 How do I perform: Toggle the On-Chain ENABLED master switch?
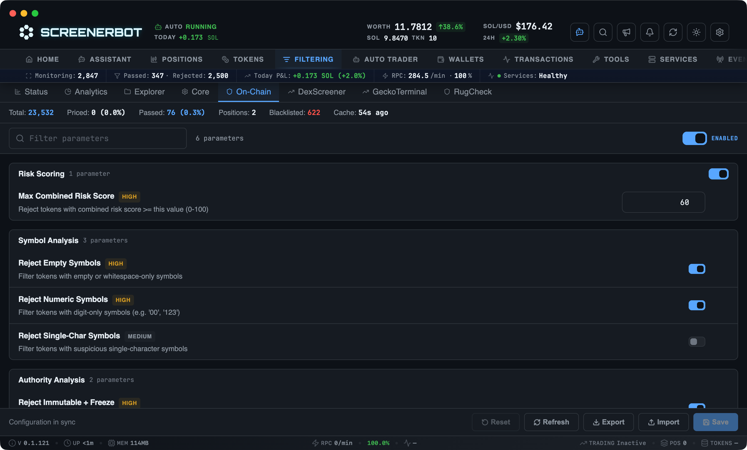(x=694, y=139)
